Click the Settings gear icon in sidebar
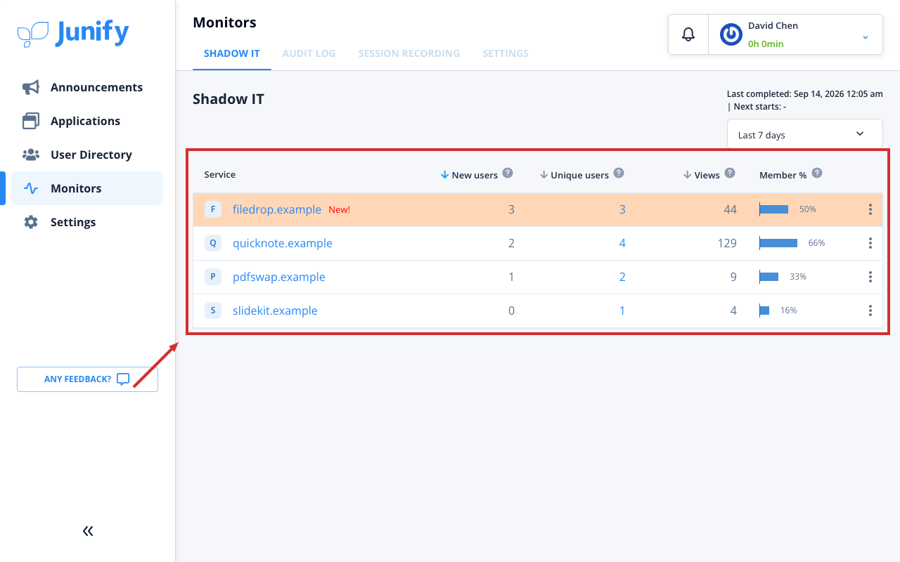The width and height of the screenshot is (900, 562). pyautogui.click(x=31, y=222)
